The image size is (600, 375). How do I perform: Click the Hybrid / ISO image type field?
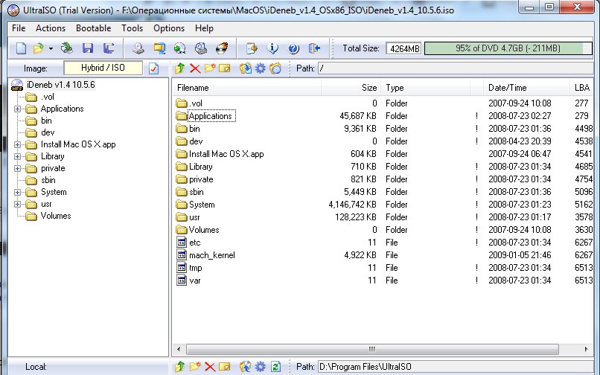pos(103,68)
